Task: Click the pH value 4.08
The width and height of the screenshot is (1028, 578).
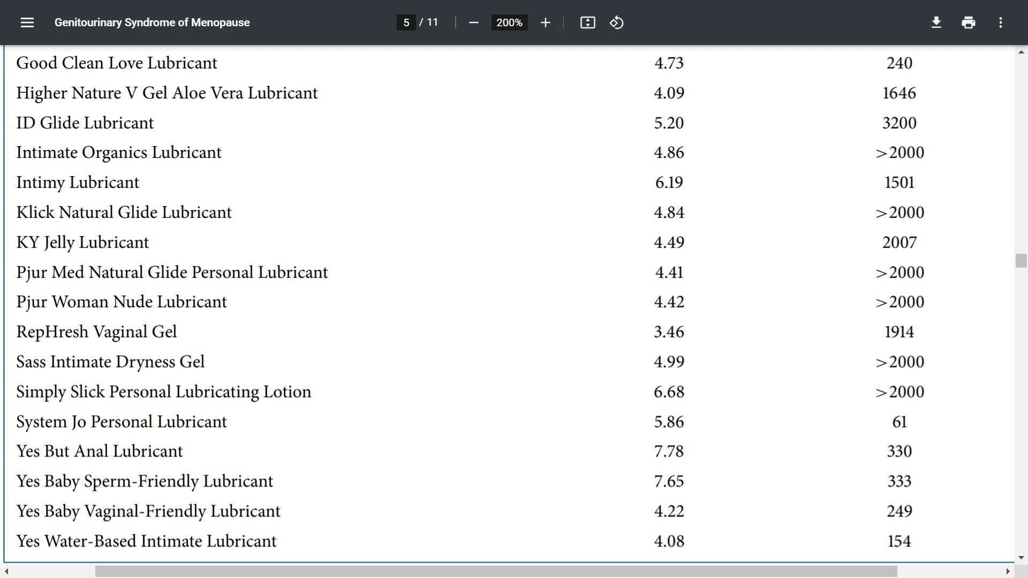Action: pyautogui.click(x=669, y=542)
